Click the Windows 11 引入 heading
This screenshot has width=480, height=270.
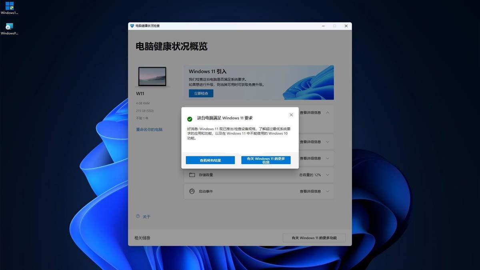click(208, 72)
